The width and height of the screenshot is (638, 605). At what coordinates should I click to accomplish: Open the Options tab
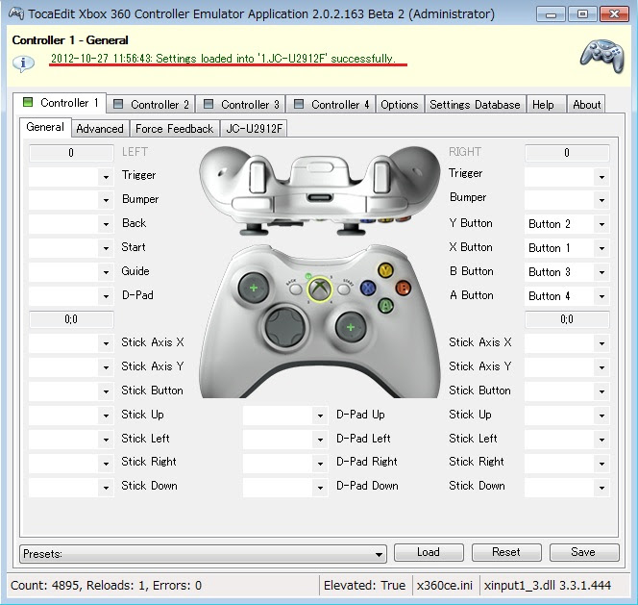(x=400, y=105)
